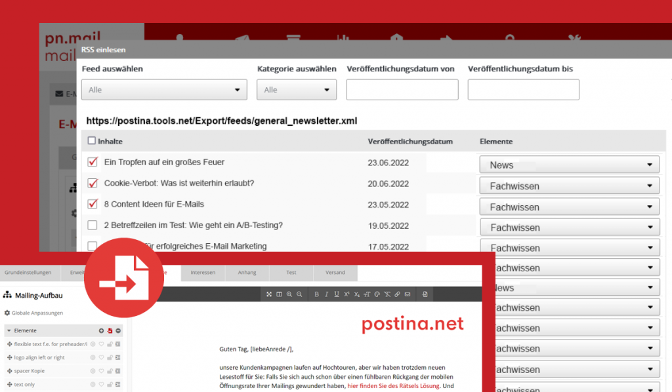This screenshot has height=392, width=672.
Task: Toggle lock on 'flexible text' element
Action: (110, 344)
